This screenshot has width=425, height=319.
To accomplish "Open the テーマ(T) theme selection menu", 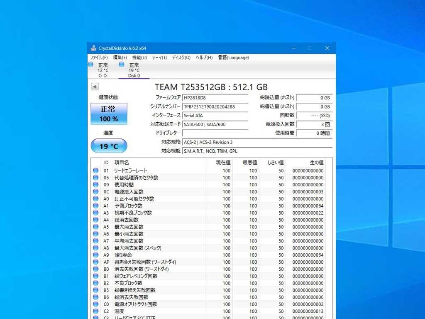I will 159,57.
